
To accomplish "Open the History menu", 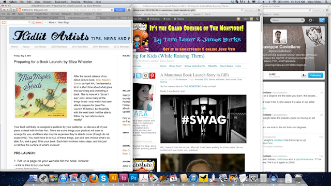I will (47, 2).
